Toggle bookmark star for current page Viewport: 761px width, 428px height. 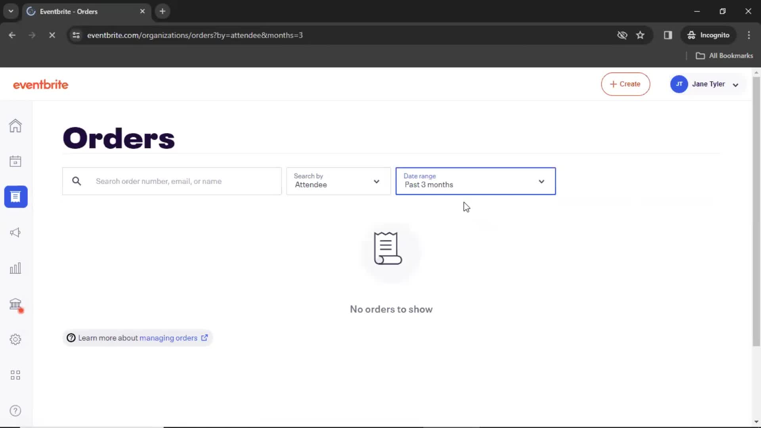(640, 35)
